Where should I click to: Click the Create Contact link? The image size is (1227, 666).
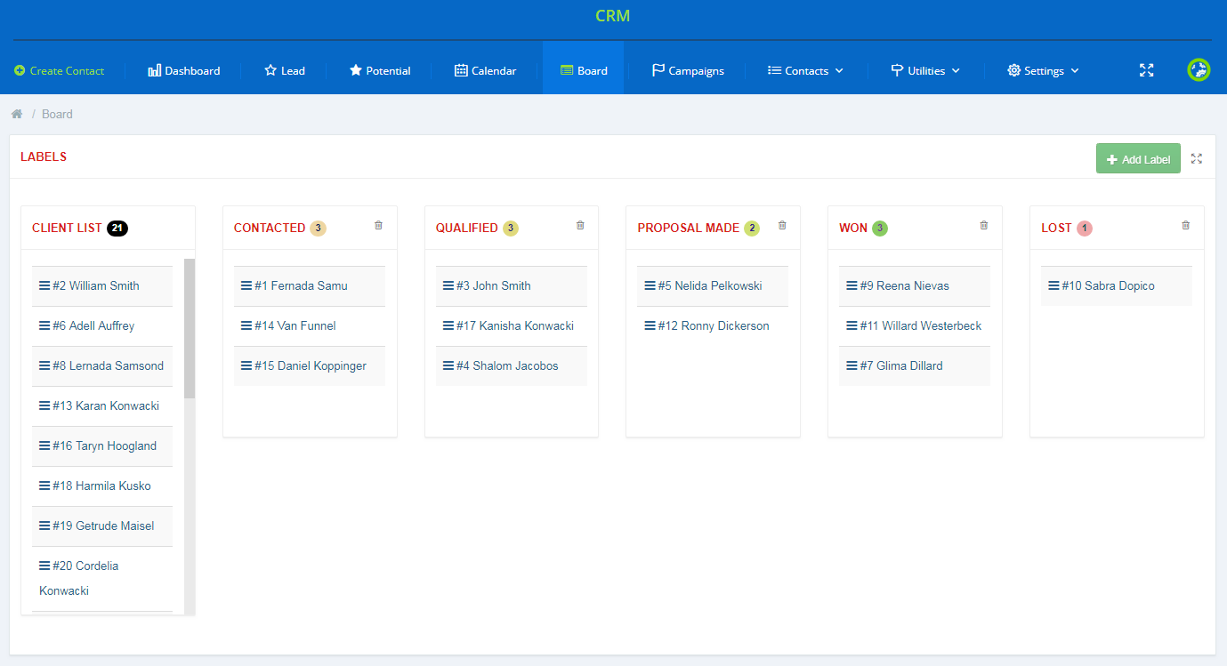click(60, 70)
